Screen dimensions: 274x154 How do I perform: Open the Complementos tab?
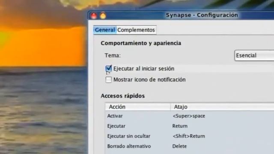tap(136, 30)
